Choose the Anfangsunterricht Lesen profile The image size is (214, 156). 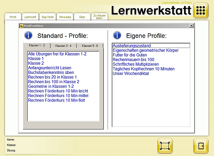pos(50,68)
